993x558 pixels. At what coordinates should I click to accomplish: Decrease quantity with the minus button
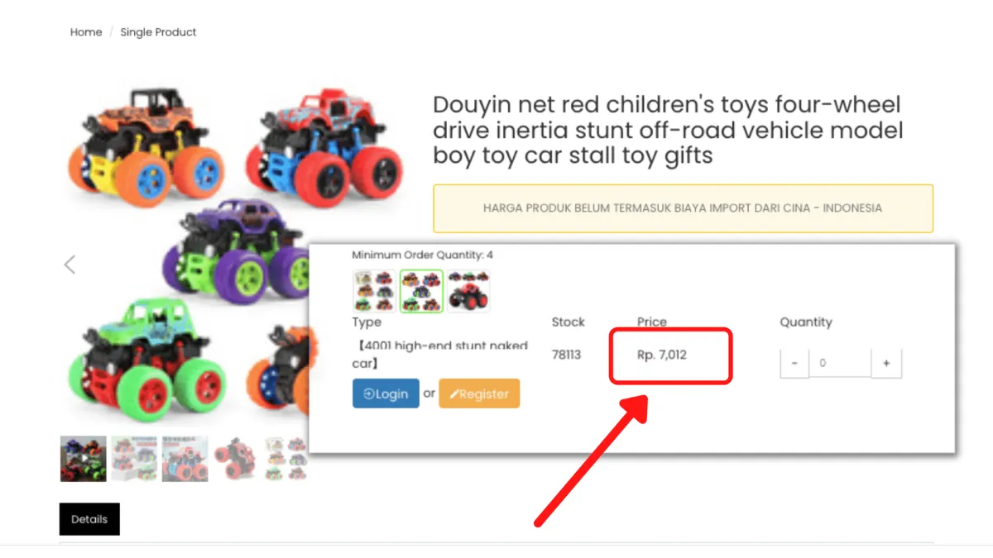[x=794, y=363]
